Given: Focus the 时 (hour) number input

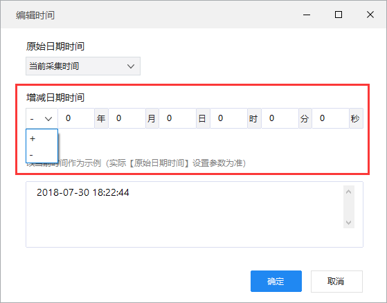Looking at the screenshot, I should [x=228, y=118].
